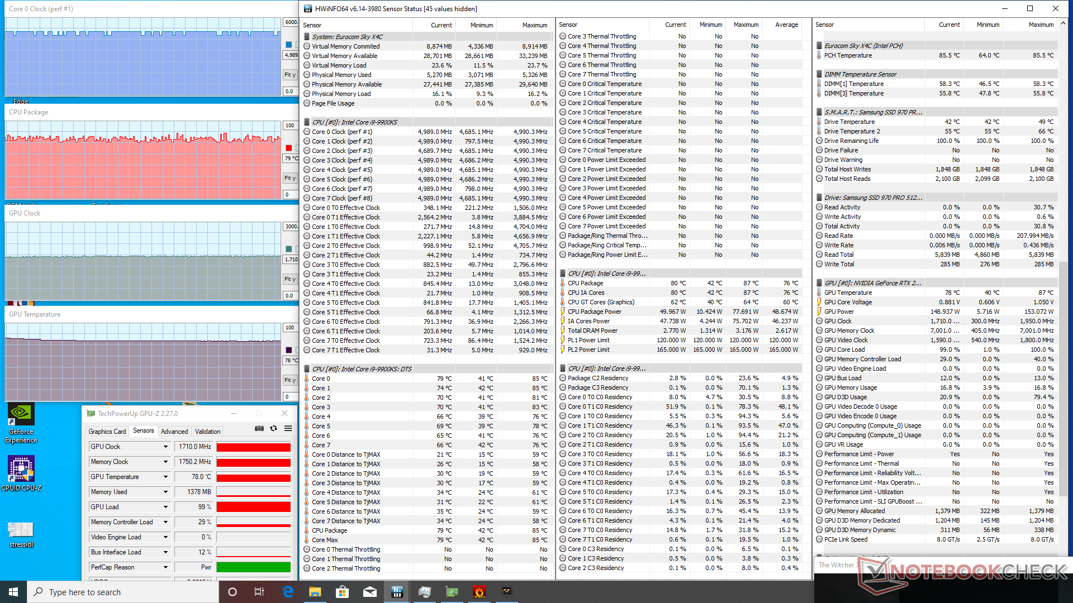This screenshot has height=603, width=1073.
Task: Edit max value field in CPU Package graph
Action: (x=291, y=126)
